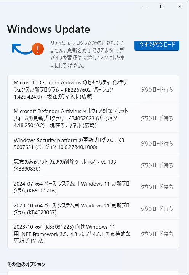
Task: Click the 今すぐダウンロード button
Action: coord(157,45)
